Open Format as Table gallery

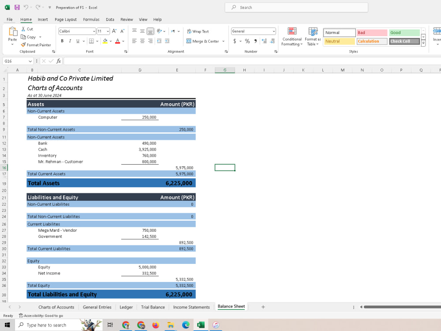(313, 37)
